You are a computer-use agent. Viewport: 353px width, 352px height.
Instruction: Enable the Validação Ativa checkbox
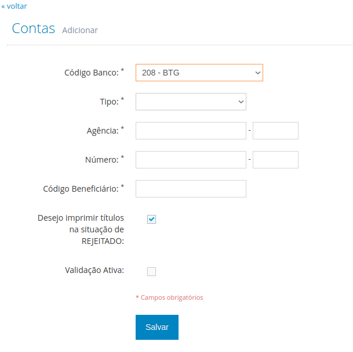151,271
